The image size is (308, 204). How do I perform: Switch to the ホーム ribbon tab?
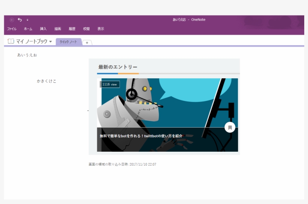click(x=28, y=29)
